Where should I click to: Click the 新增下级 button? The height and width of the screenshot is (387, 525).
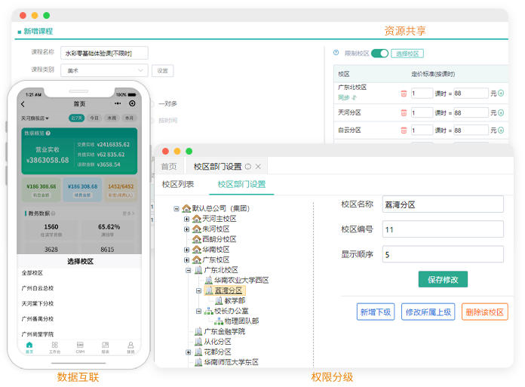(x=376, y=312)
